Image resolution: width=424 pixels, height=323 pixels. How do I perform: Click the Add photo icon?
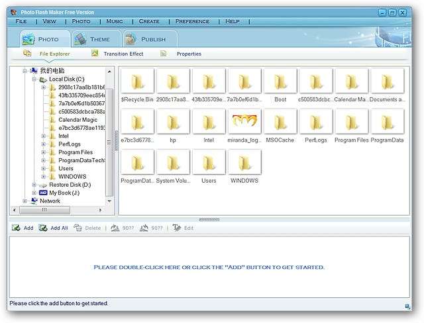pyautogui.click(x=16, y=228)
